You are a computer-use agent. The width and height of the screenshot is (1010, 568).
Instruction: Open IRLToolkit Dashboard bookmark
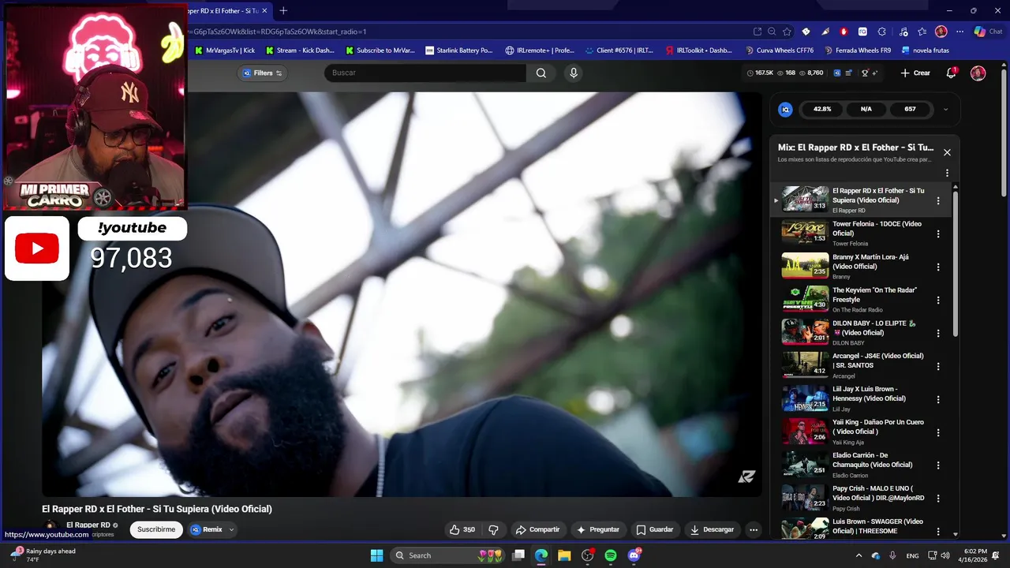(x=698, y=50)
